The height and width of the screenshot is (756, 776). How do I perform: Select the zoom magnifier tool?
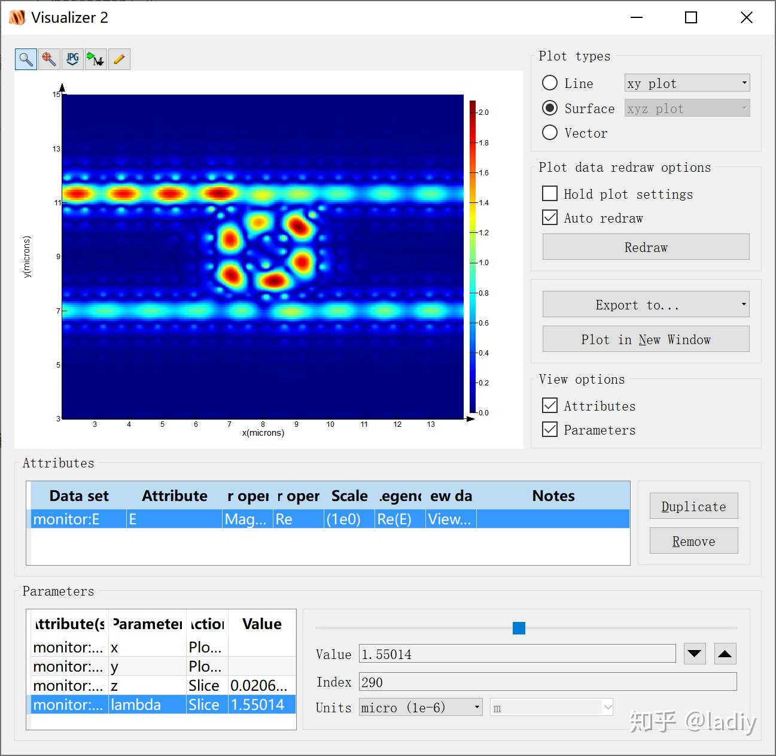pos(26,59)
